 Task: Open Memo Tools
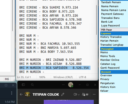click(x=108, y=56)
